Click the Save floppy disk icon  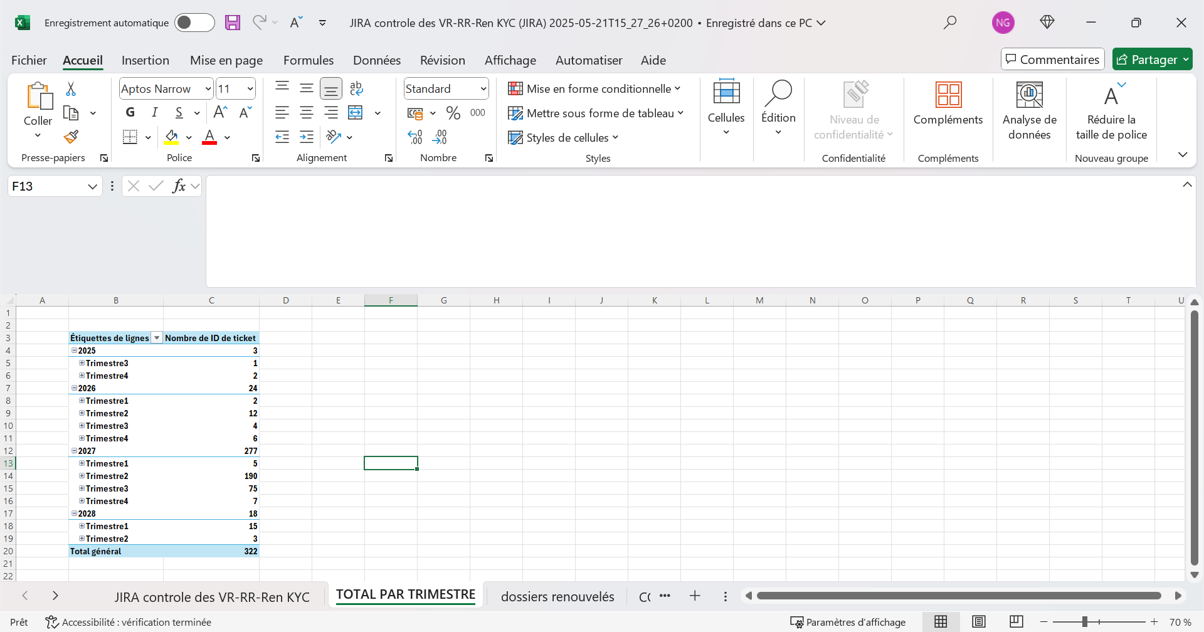[x=233, y=23]
